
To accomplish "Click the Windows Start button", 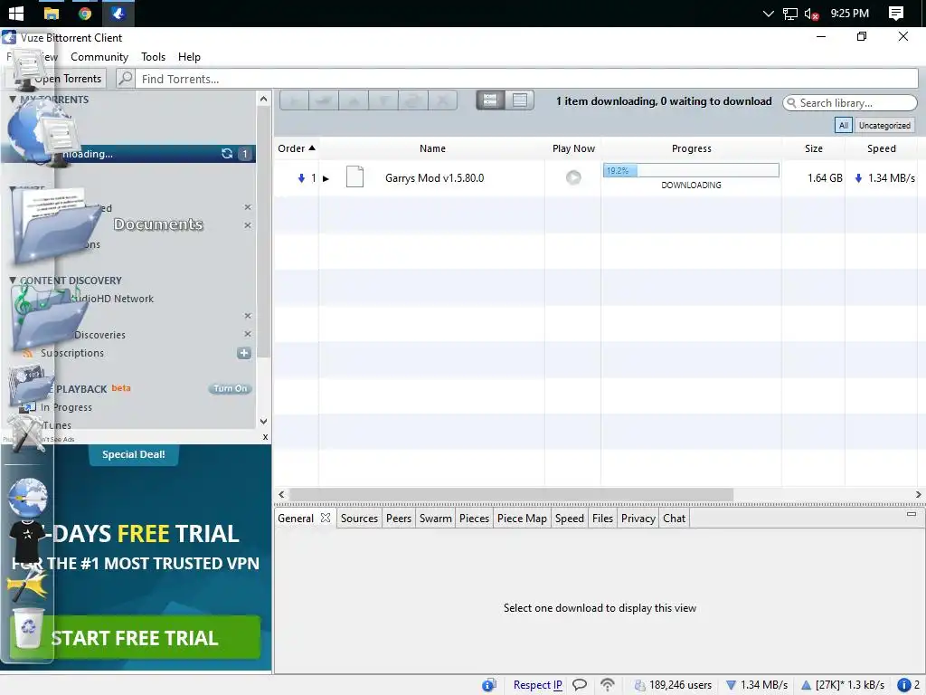I will pyautogui.click(x=16, y=14).
